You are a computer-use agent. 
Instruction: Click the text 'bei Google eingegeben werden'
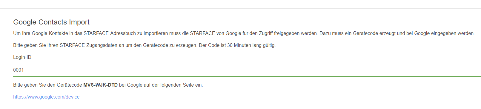click(x=440, y=33)
